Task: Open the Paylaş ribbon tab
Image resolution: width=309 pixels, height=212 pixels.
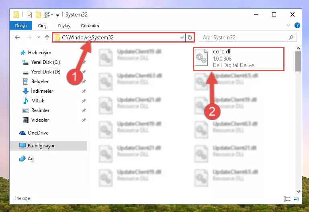Action: click(64, 26)
